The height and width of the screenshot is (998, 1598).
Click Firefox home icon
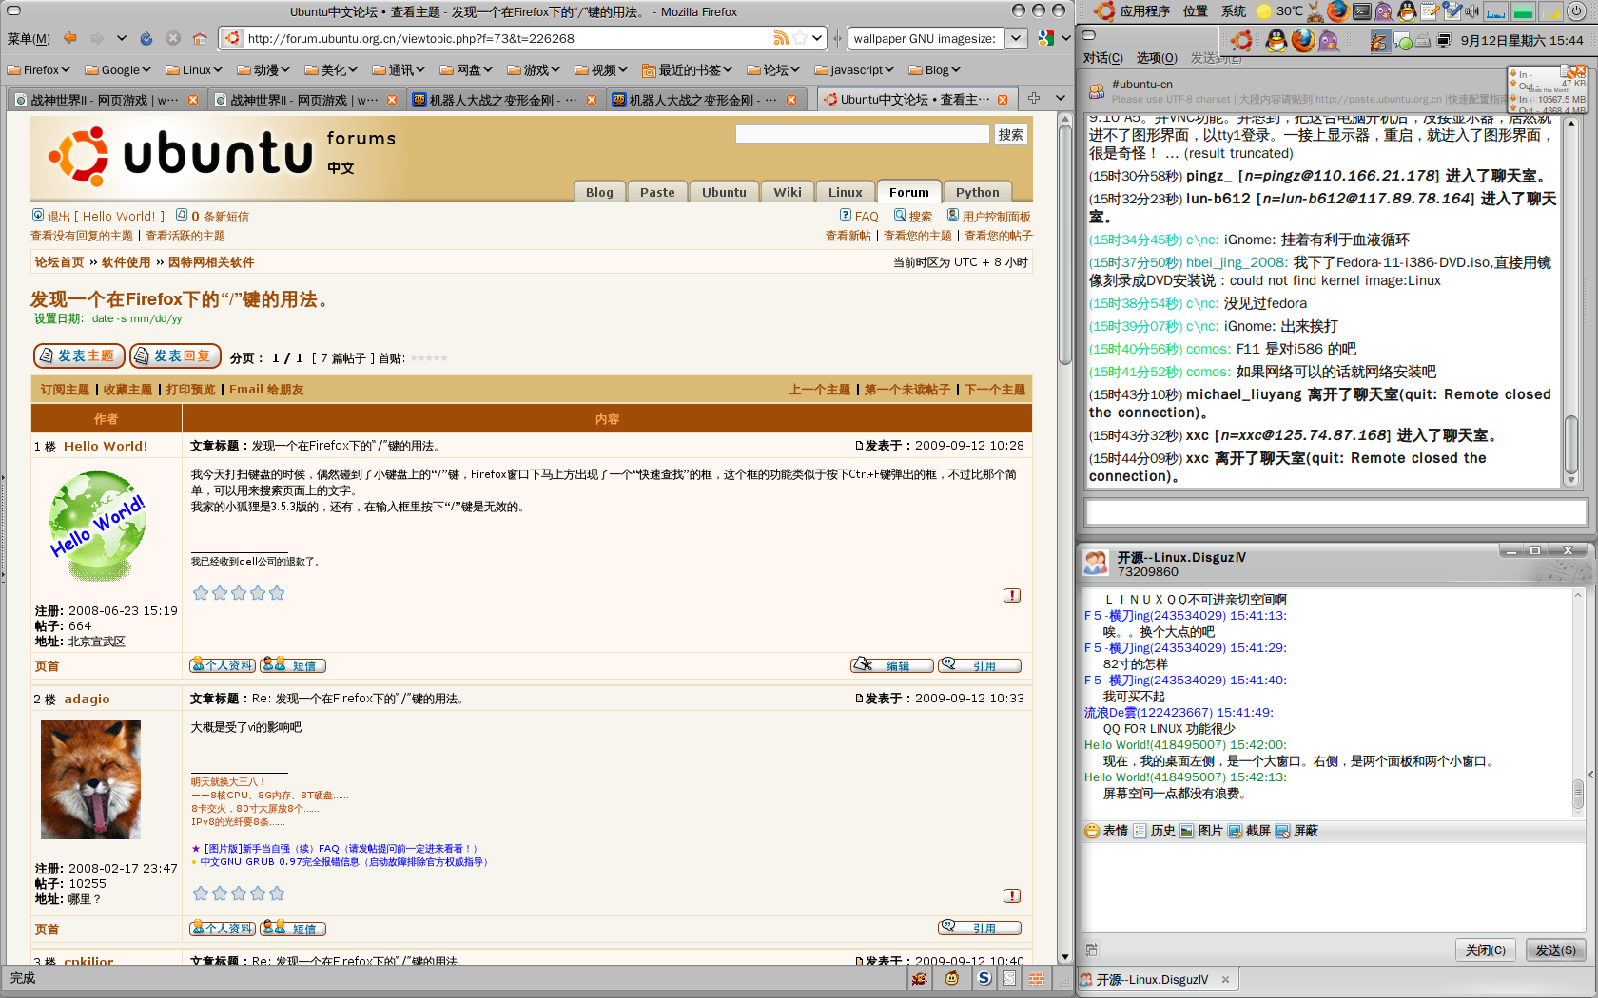(199, 38)
